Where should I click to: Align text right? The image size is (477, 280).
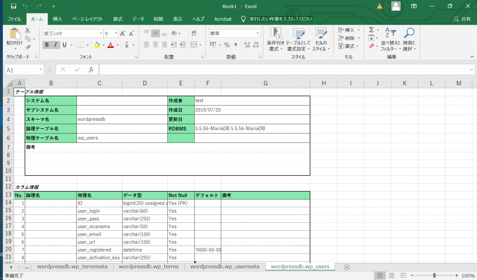coord(164,45)
